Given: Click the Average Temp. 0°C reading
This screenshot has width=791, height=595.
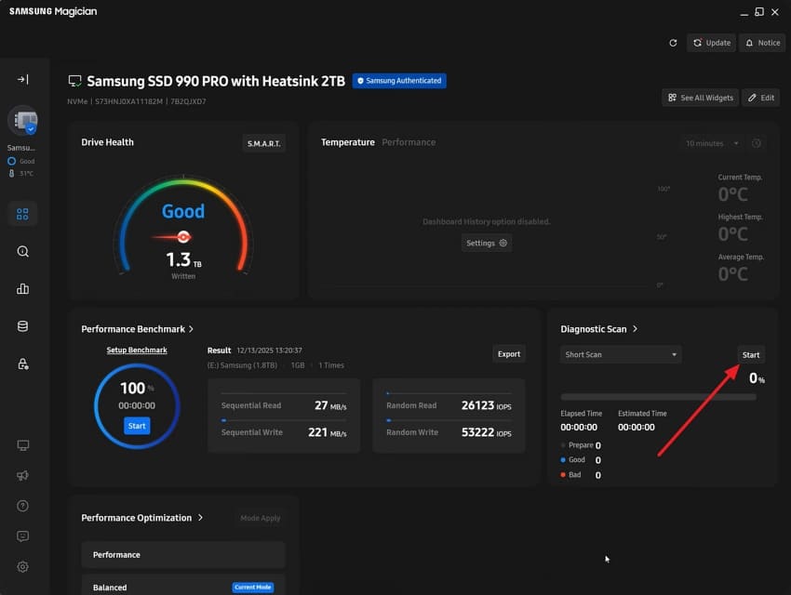Looking at the screenshot, I should (x=733, y=274).
